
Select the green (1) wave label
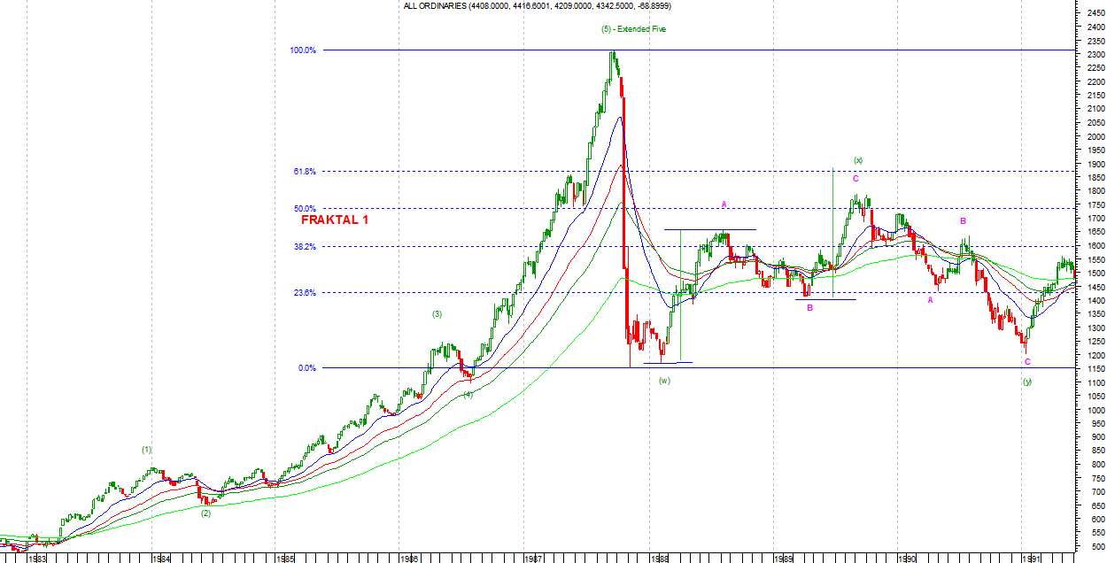tap(147, 450)
